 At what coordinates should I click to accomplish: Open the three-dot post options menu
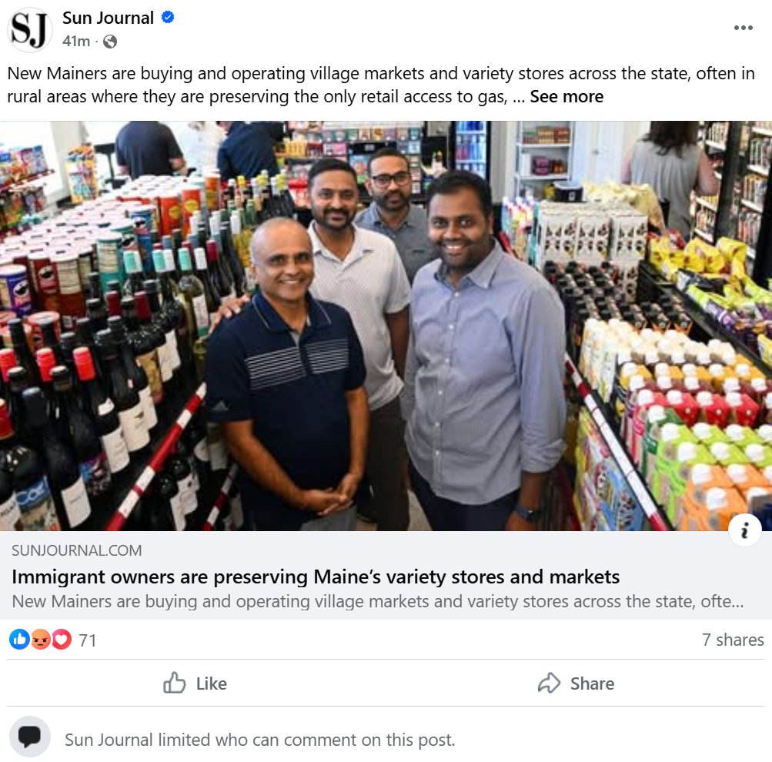pos(743,28)
